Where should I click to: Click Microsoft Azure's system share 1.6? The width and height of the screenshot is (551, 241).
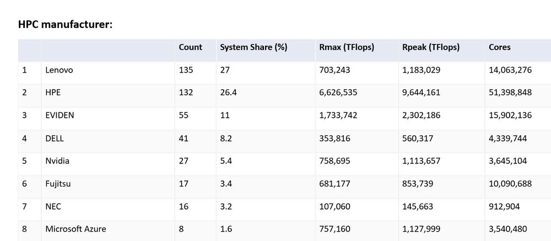226,229
